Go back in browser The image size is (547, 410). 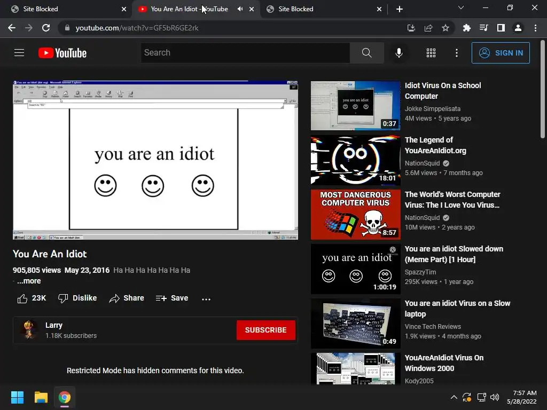(x=12, y=28)
